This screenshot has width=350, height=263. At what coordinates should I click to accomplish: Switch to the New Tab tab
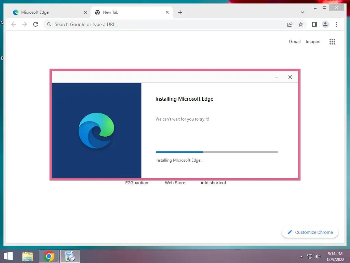pyautogui.click(x=132, y=12)
